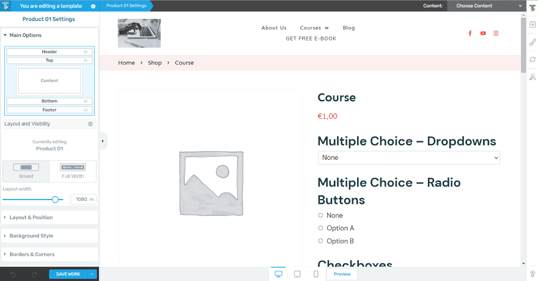Click the Preview button
This screenshot has height=281, width=538.
[x=342, y=274]
